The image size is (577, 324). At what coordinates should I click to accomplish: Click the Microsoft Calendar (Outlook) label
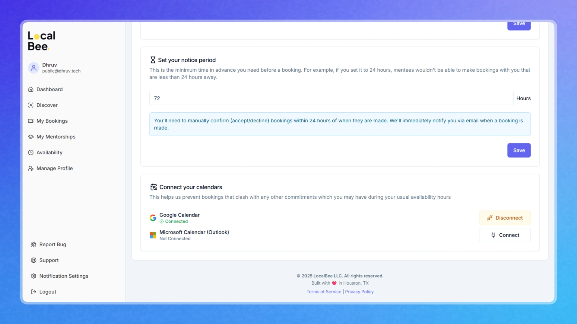[194, 232]
